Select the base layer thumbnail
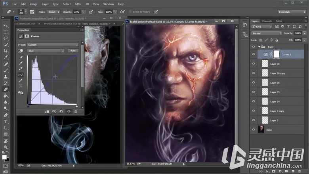Viewport: 309px width, 174px height. pyautogui.click(x=261, y=130)
